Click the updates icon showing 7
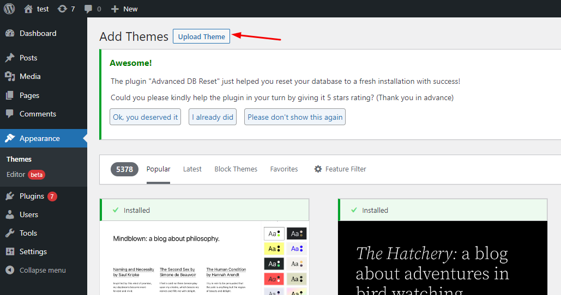 [x=62, y=9]
